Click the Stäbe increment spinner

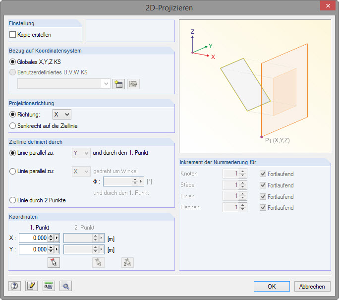(x=242, y=185)
